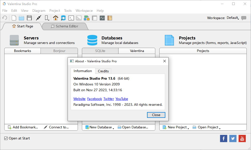This screenshot has height=150, width=251.
Task: Click the Open Database button
Action: coord(133,127)
